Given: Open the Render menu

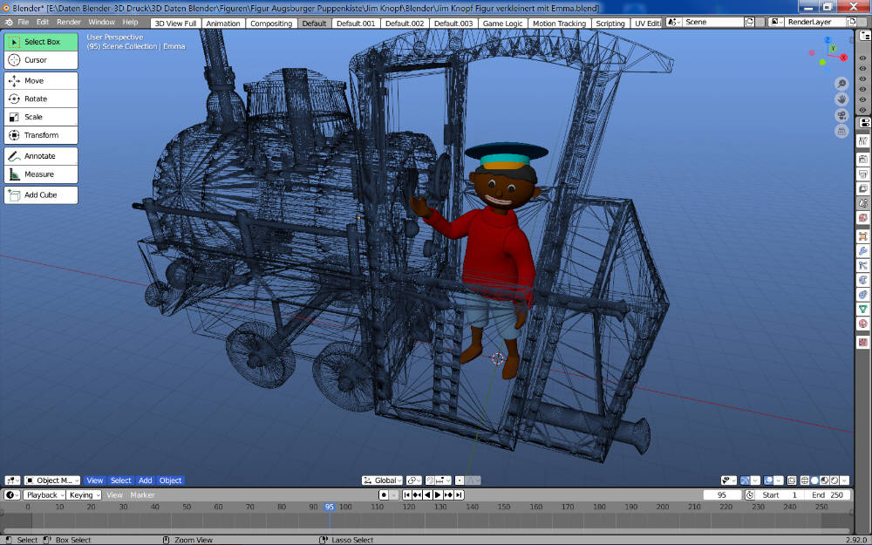Looking at the screenshot, I should (69, 22).
